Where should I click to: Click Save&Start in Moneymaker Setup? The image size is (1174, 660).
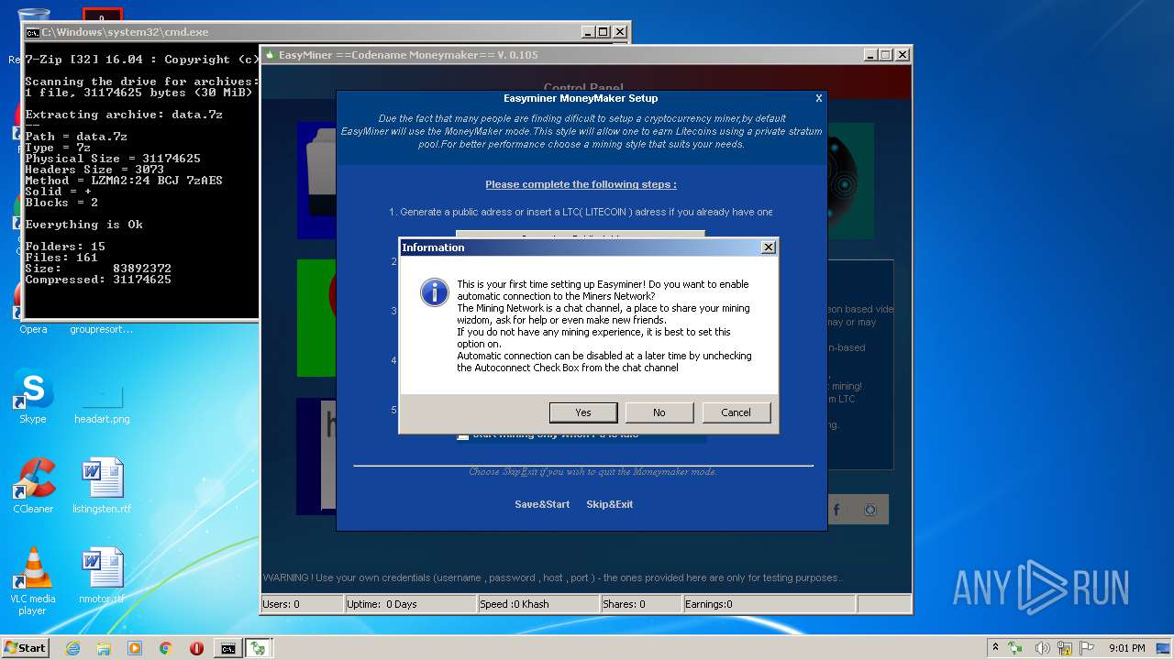pyautogui.click(x=542, y=504)
